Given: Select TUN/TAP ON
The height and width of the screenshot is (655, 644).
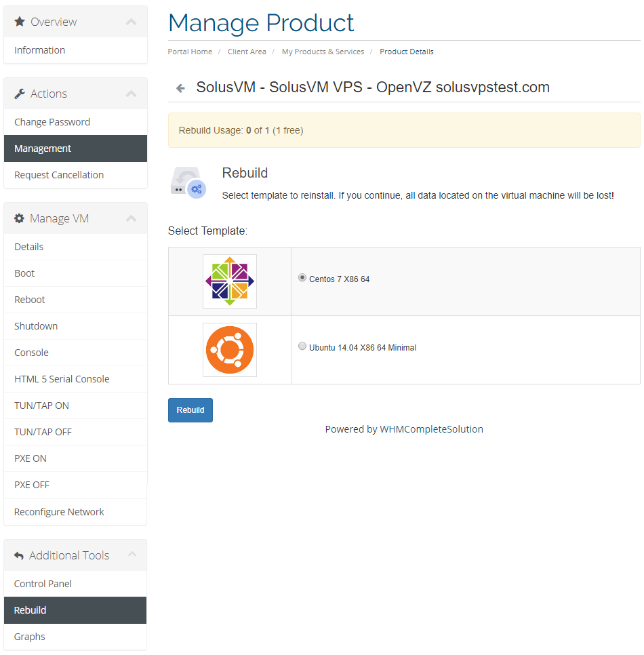Looking at the screenshot, I should [76, 405].
